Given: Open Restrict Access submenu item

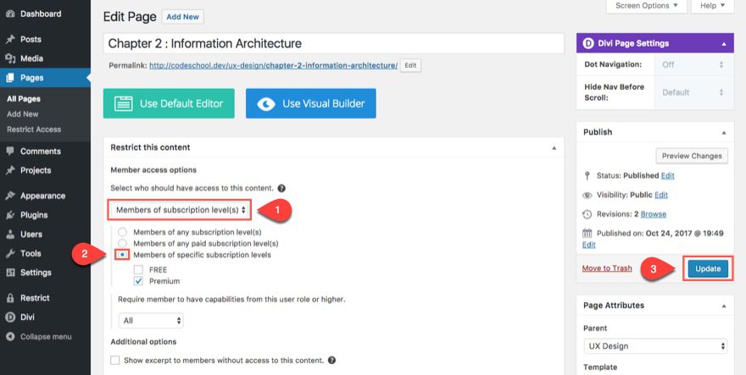Looking at the screenshot, I should coord(34,130).
